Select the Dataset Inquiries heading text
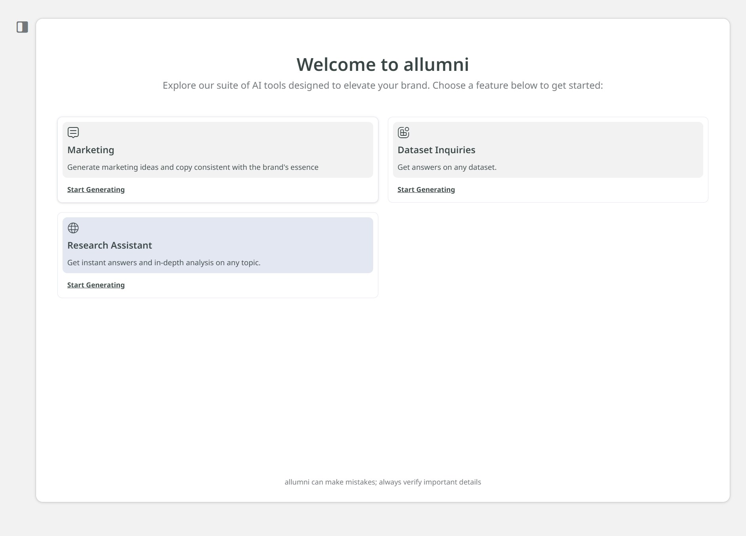 [437, 150]
